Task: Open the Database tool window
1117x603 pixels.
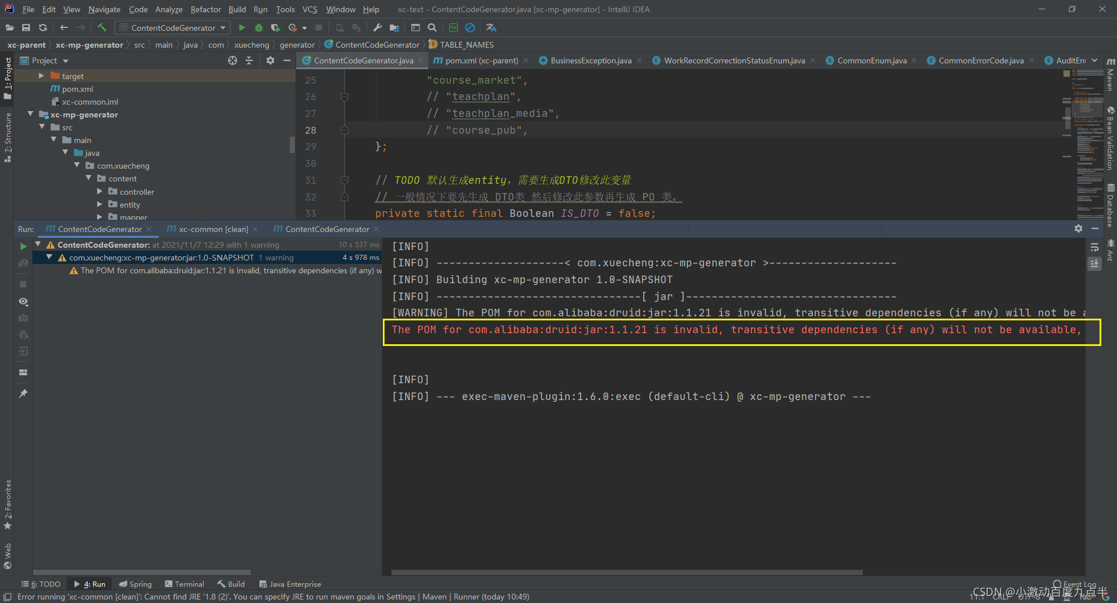Action: [1111, 205]
